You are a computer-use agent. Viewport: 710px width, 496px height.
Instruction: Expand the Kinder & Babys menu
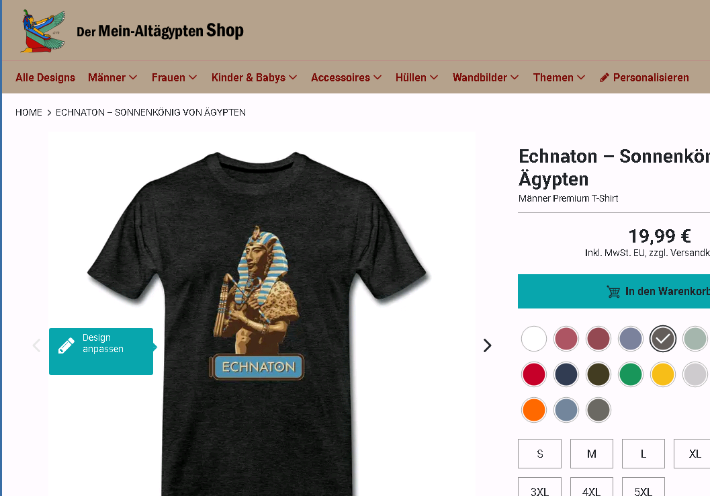(x=254, y=77)
